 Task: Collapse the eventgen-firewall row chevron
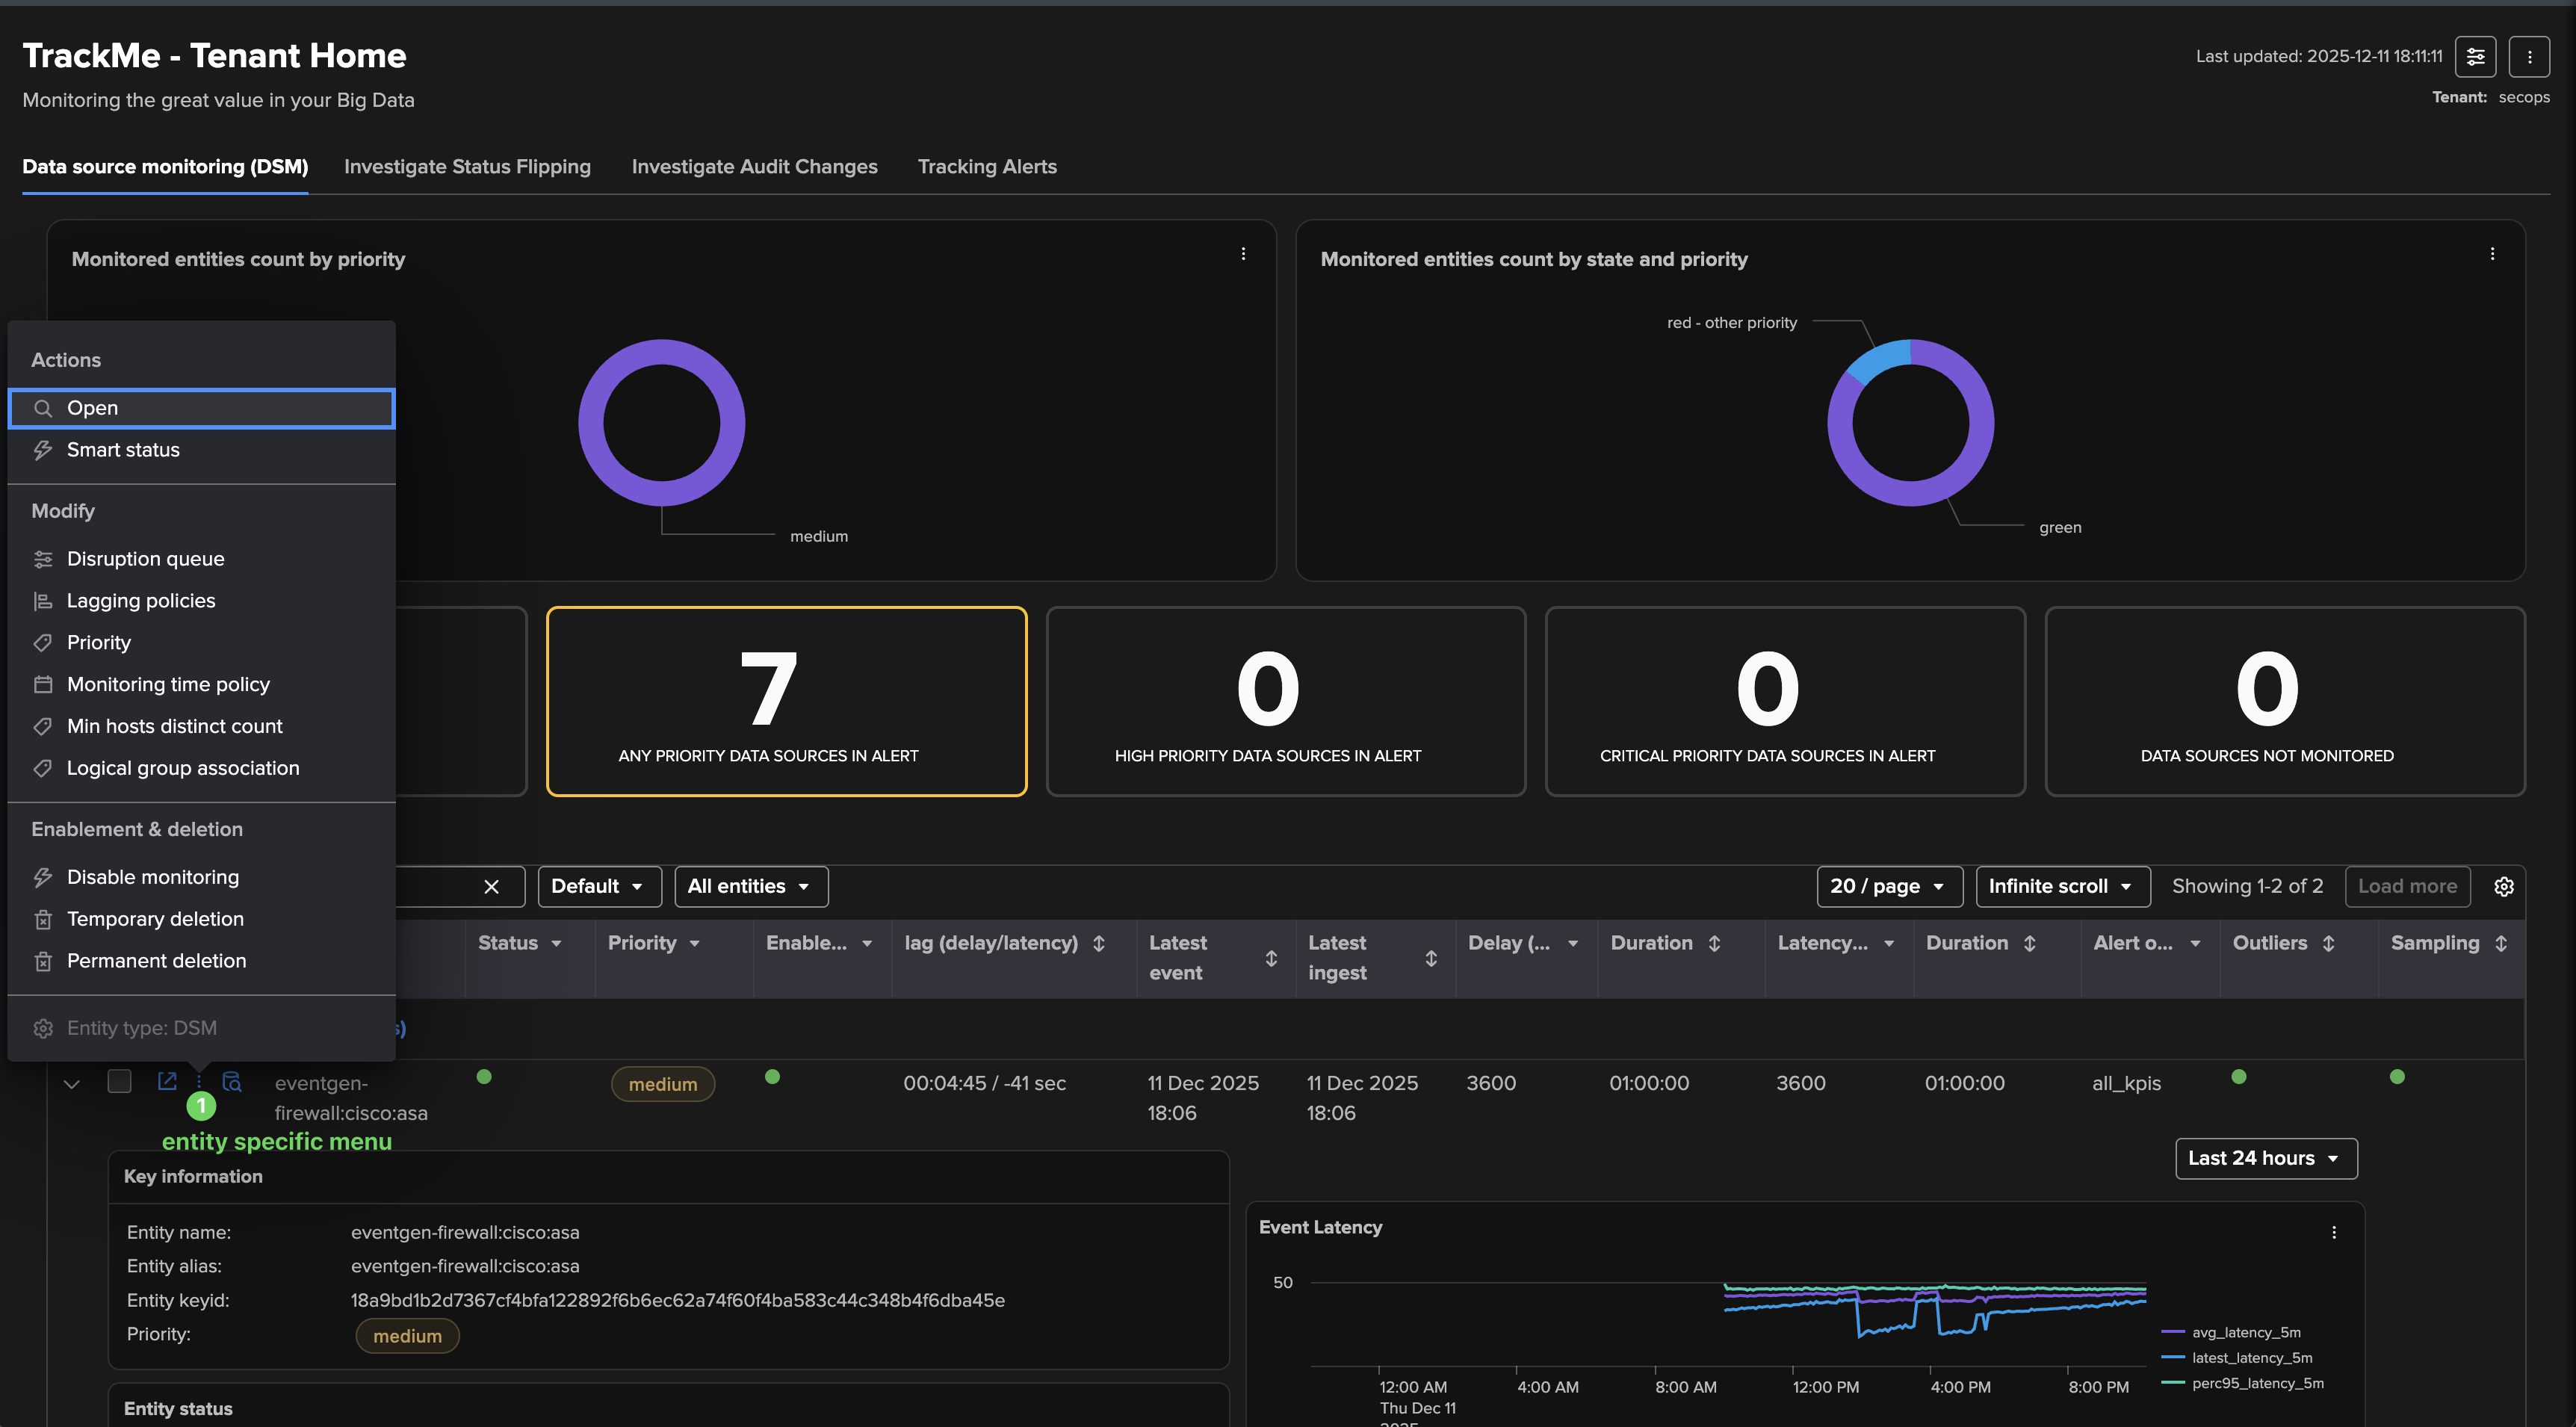[x=72, y=1084]
